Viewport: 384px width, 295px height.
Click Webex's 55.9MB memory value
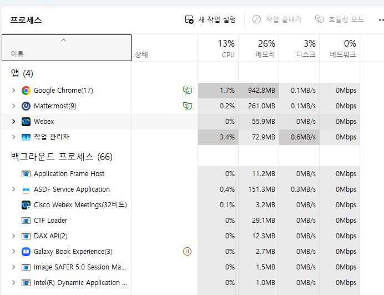pos(264,121)
